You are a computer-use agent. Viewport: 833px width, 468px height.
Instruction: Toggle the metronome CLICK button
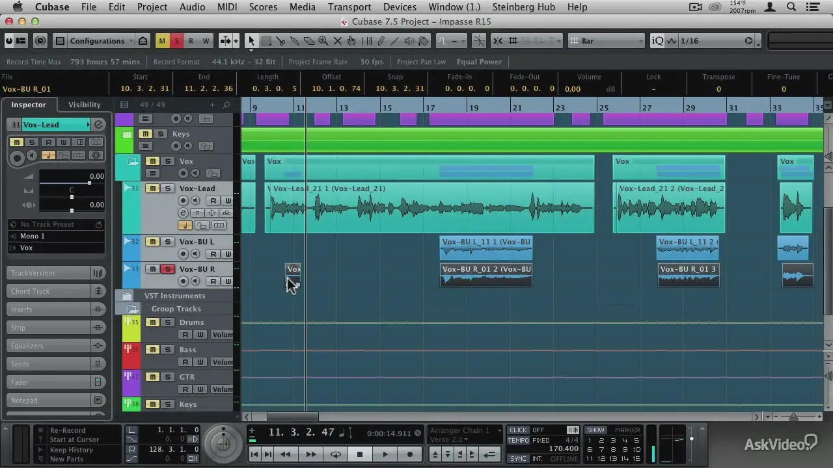(x=519, y=430)
